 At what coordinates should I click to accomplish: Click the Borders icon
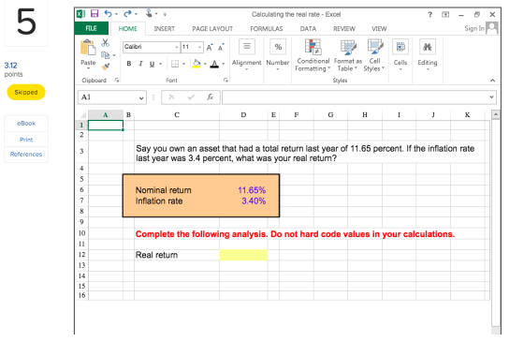175,64
